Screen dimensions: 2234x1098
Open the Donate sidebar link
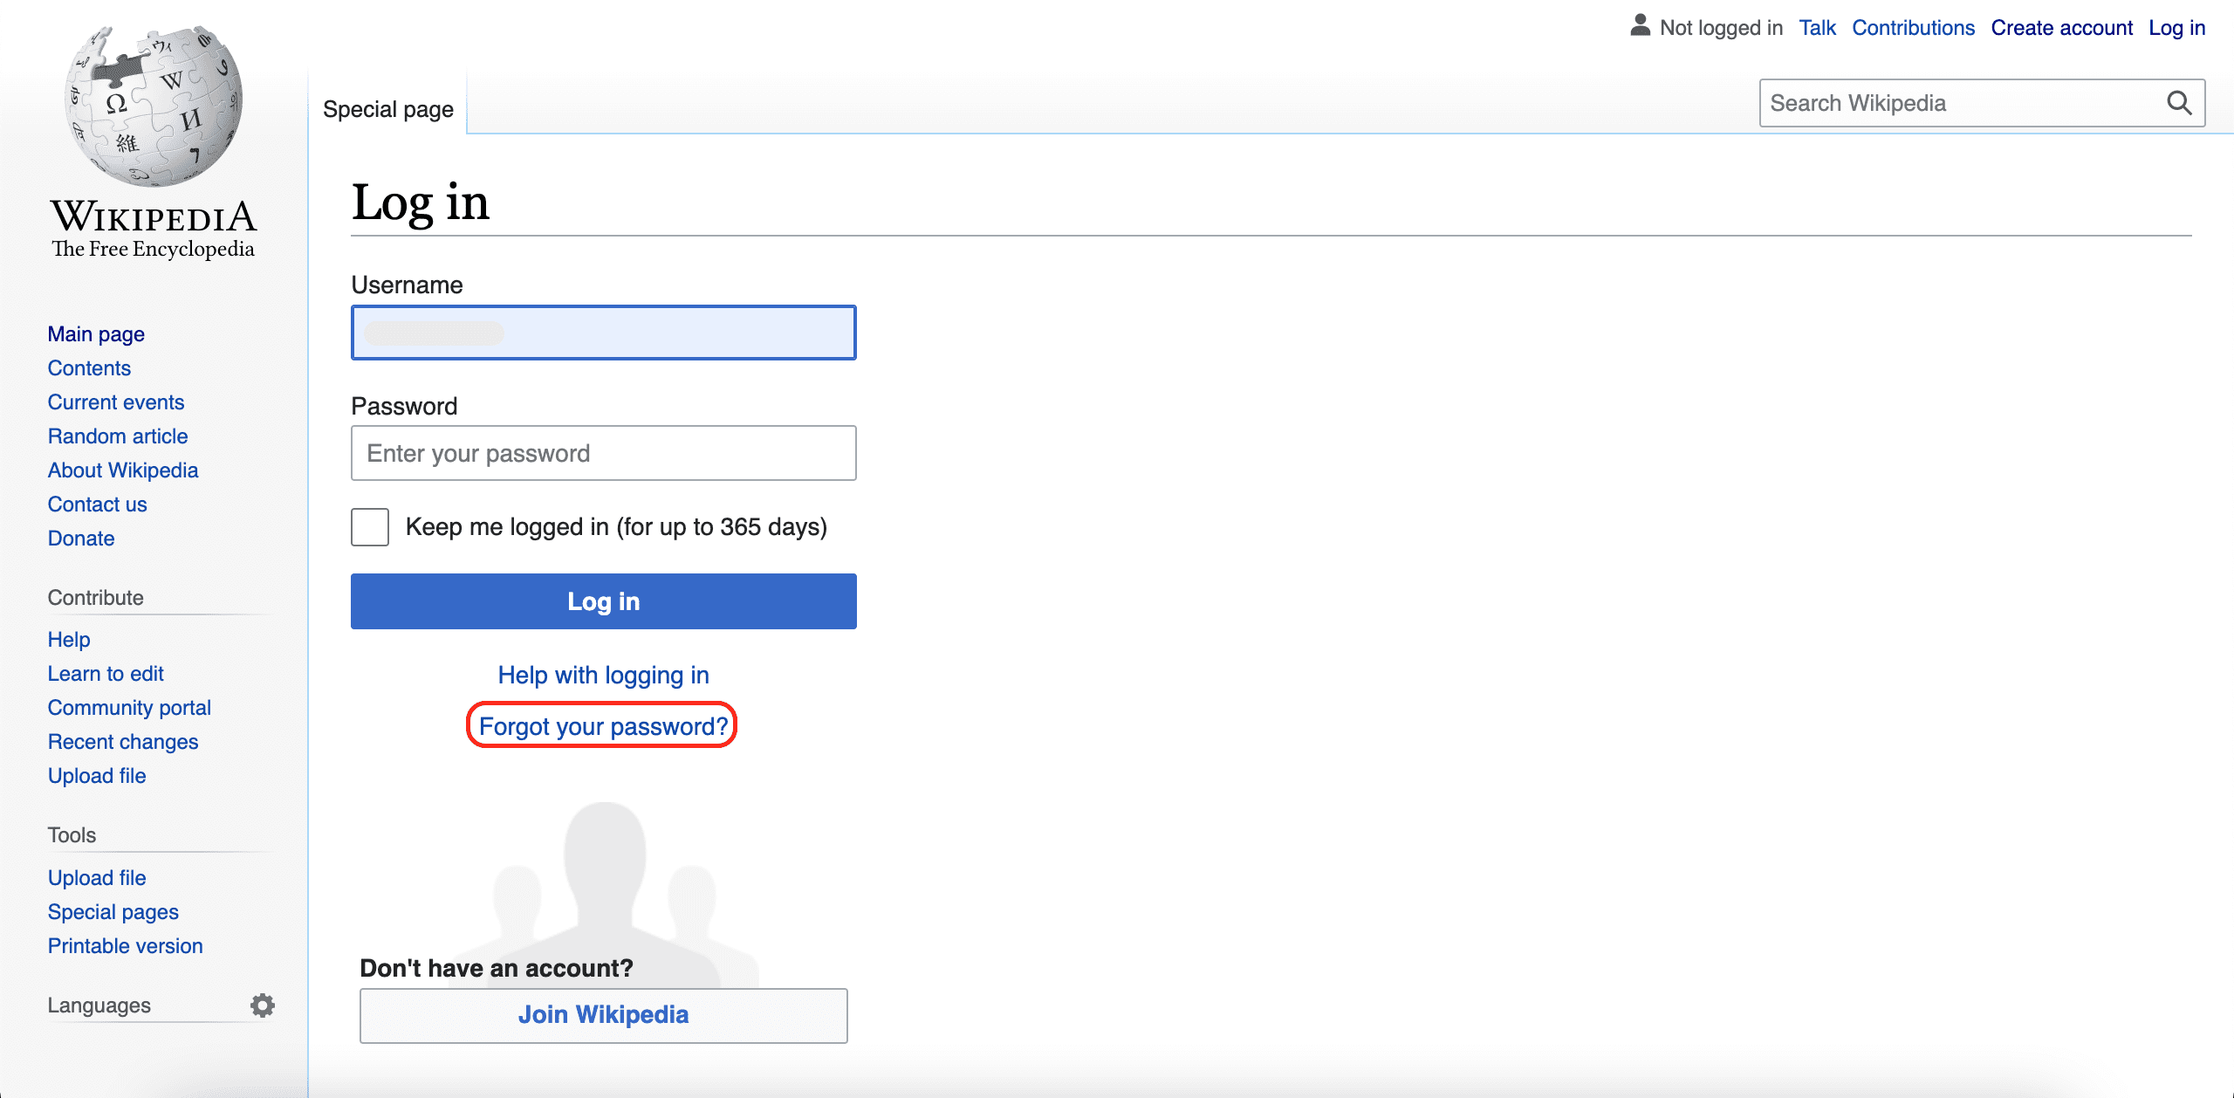pos(81,539)
